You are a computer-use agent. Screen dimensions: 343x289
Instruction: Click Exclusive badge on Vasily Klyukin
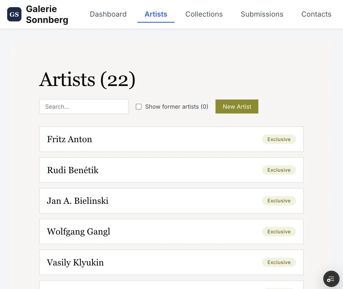point(279,262)
